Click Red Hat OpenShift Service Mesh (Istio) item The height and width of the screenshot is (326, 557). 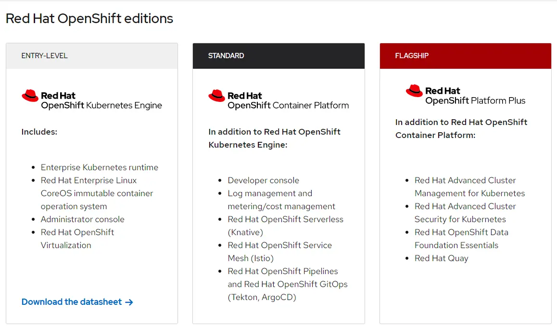pos(279,251)
